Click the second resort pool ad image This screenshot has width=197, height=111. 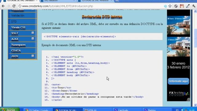(x=179, y=47)
